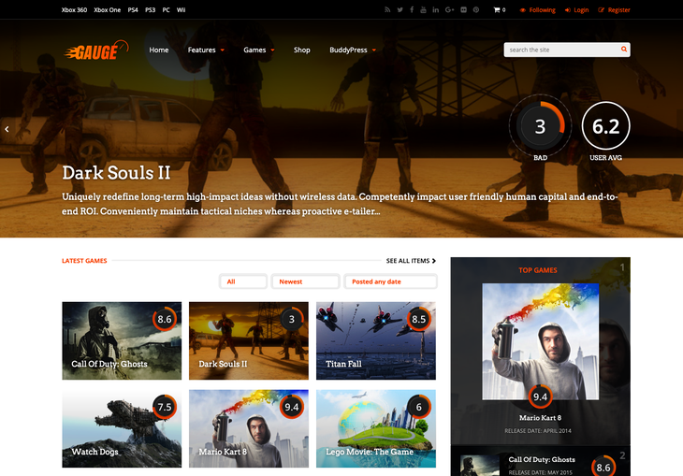This screenshot has width=683, height=476.
Task: Expand the BuddyPress menu arrow
Action: click(373, 50)
